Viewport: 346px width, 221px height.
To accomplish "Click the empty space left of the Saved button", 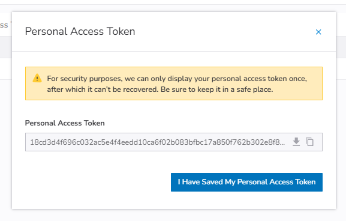I will [x=98, y=182].
